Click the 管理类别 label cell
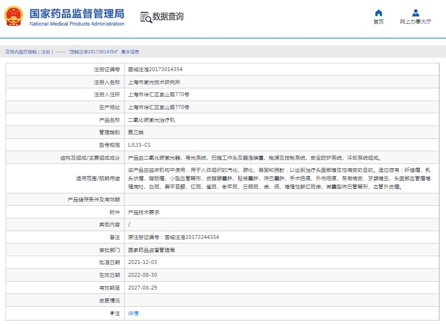The image size is (446, 324). (65, 132)
